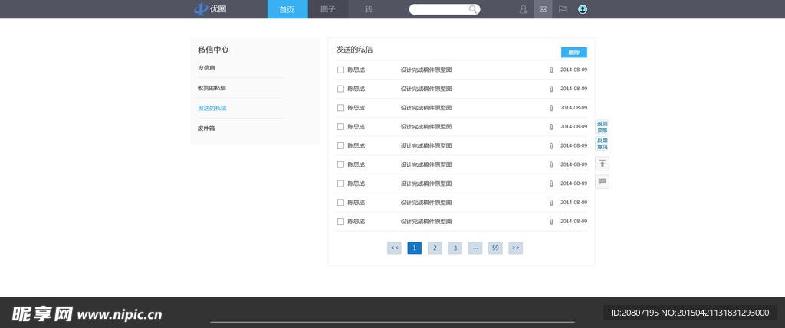Viewport: 785px width, 328px height.
Task: Go to page 3
Action: (455, 248)
